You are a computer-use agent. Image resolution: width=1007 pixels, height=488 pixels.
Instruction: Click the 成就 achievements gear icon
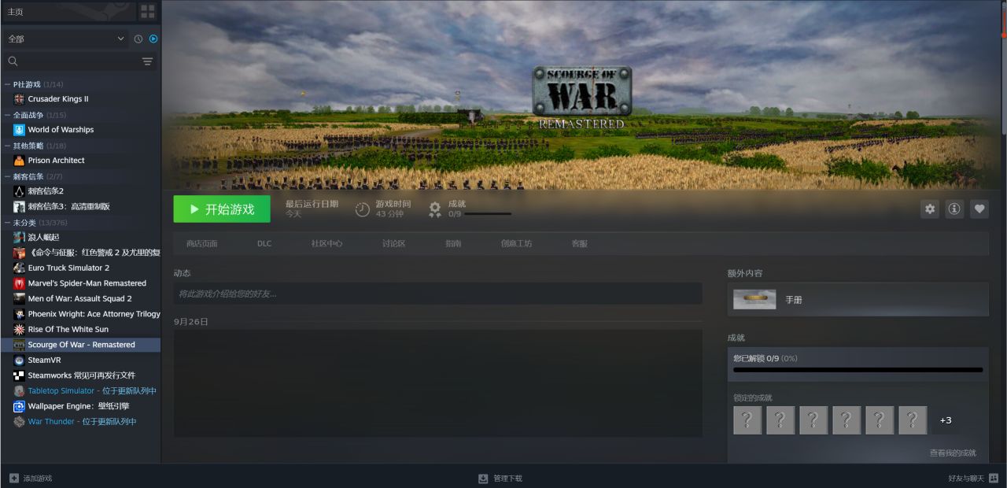click(435, 209)
